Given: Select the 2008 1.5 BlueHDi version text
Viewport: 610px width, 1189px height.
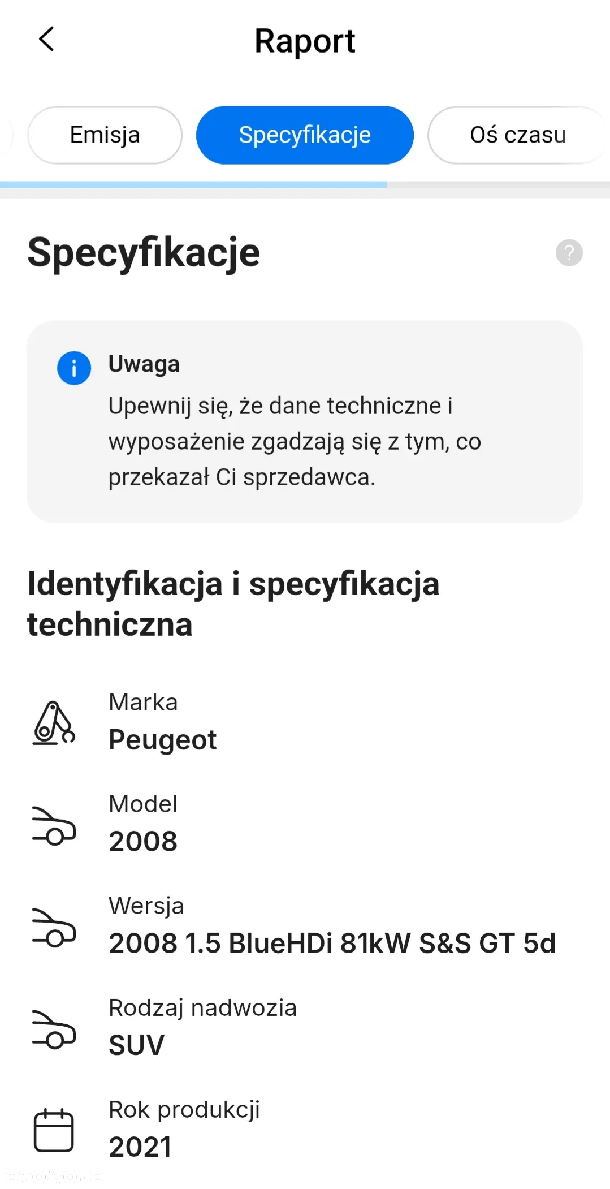Looking at the screenshot, I should click(x=332, y=943).
